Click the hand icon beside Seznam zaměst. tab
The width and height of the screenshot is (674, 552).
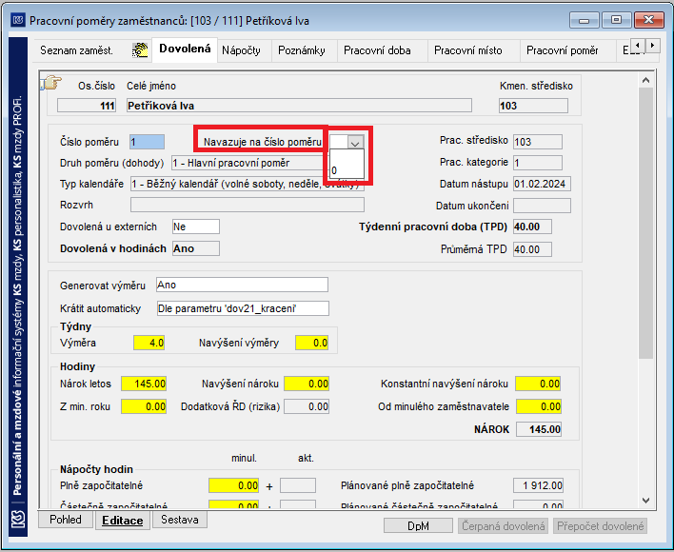pos(140,50)
